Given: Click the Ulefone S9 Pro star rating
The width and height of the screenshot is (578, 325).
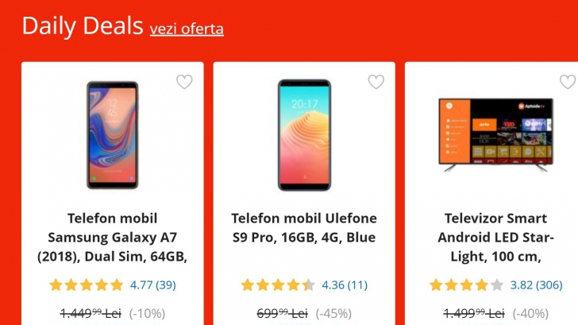Looking at the screenshot, I should 278,284.
